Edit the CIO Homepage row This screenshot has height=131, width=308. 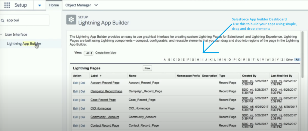point(75,109)
